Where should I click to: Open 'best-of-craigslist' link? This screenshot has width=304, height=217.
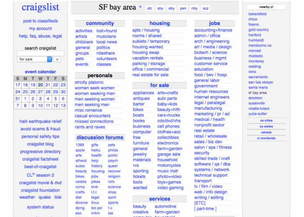[40, 167]
